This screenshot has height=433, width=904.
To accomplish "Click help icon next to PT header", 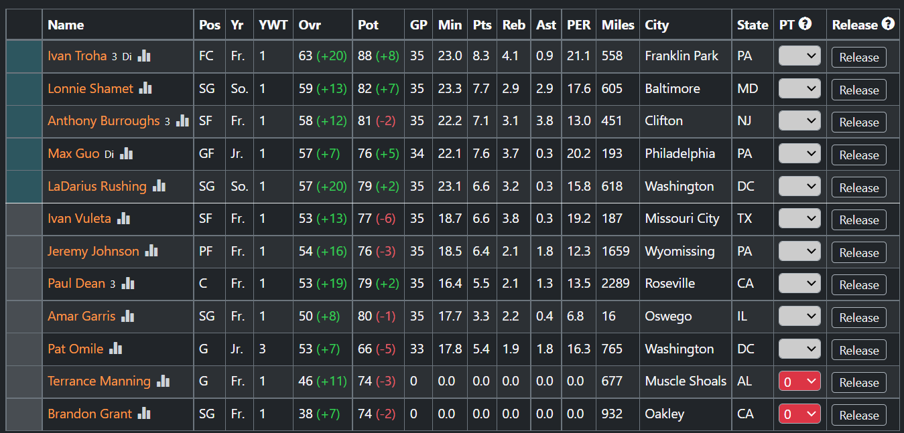I will tap(805, 24).
